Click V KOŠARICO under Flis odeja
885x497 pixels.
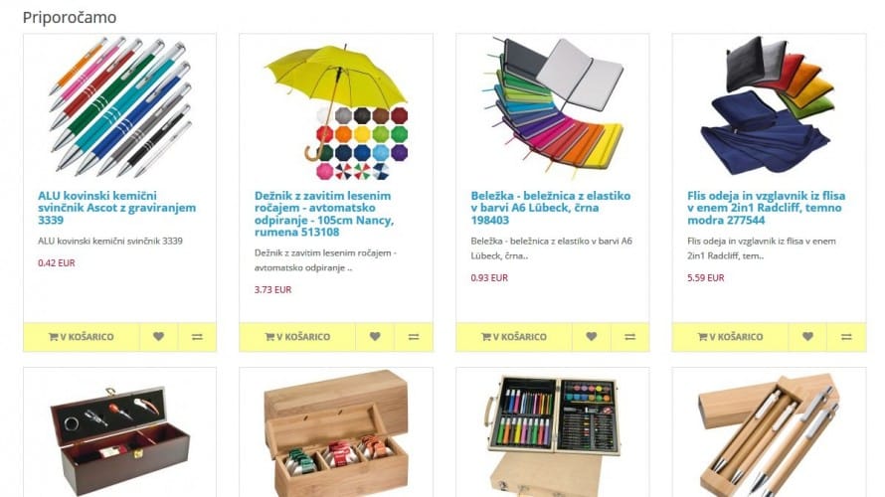730,337
